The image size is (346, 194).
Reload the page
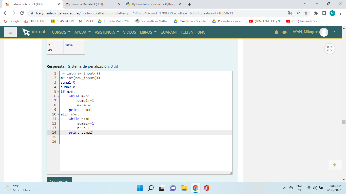click(x=22, y=13)
